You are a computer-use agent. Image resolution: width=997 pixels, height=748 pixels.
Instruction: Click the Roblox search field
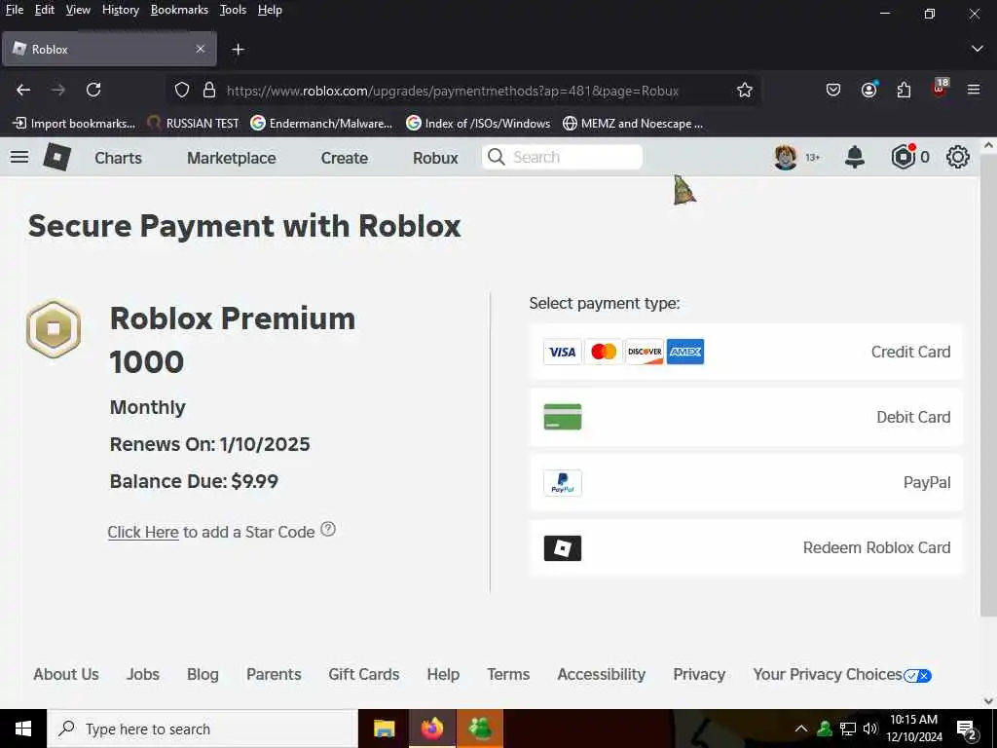(562, 157)
